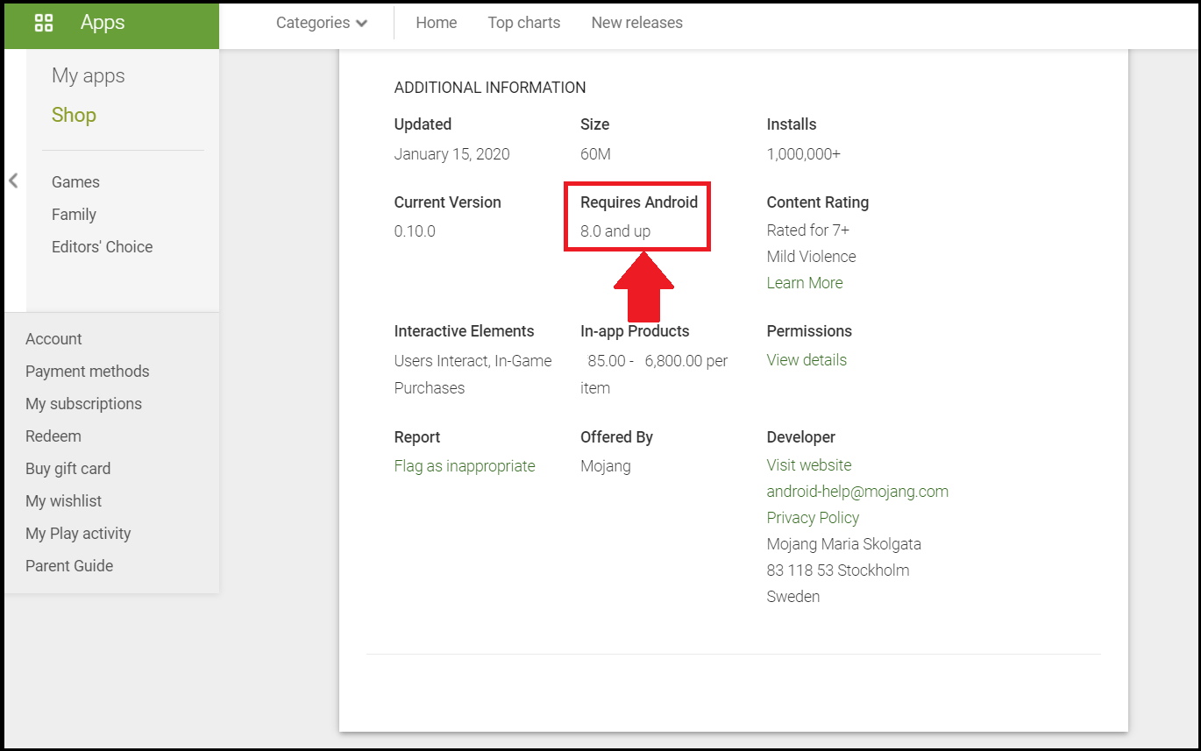Open My apps in sidebar
Screen dimensions: 1201x751
coord(89,76)
